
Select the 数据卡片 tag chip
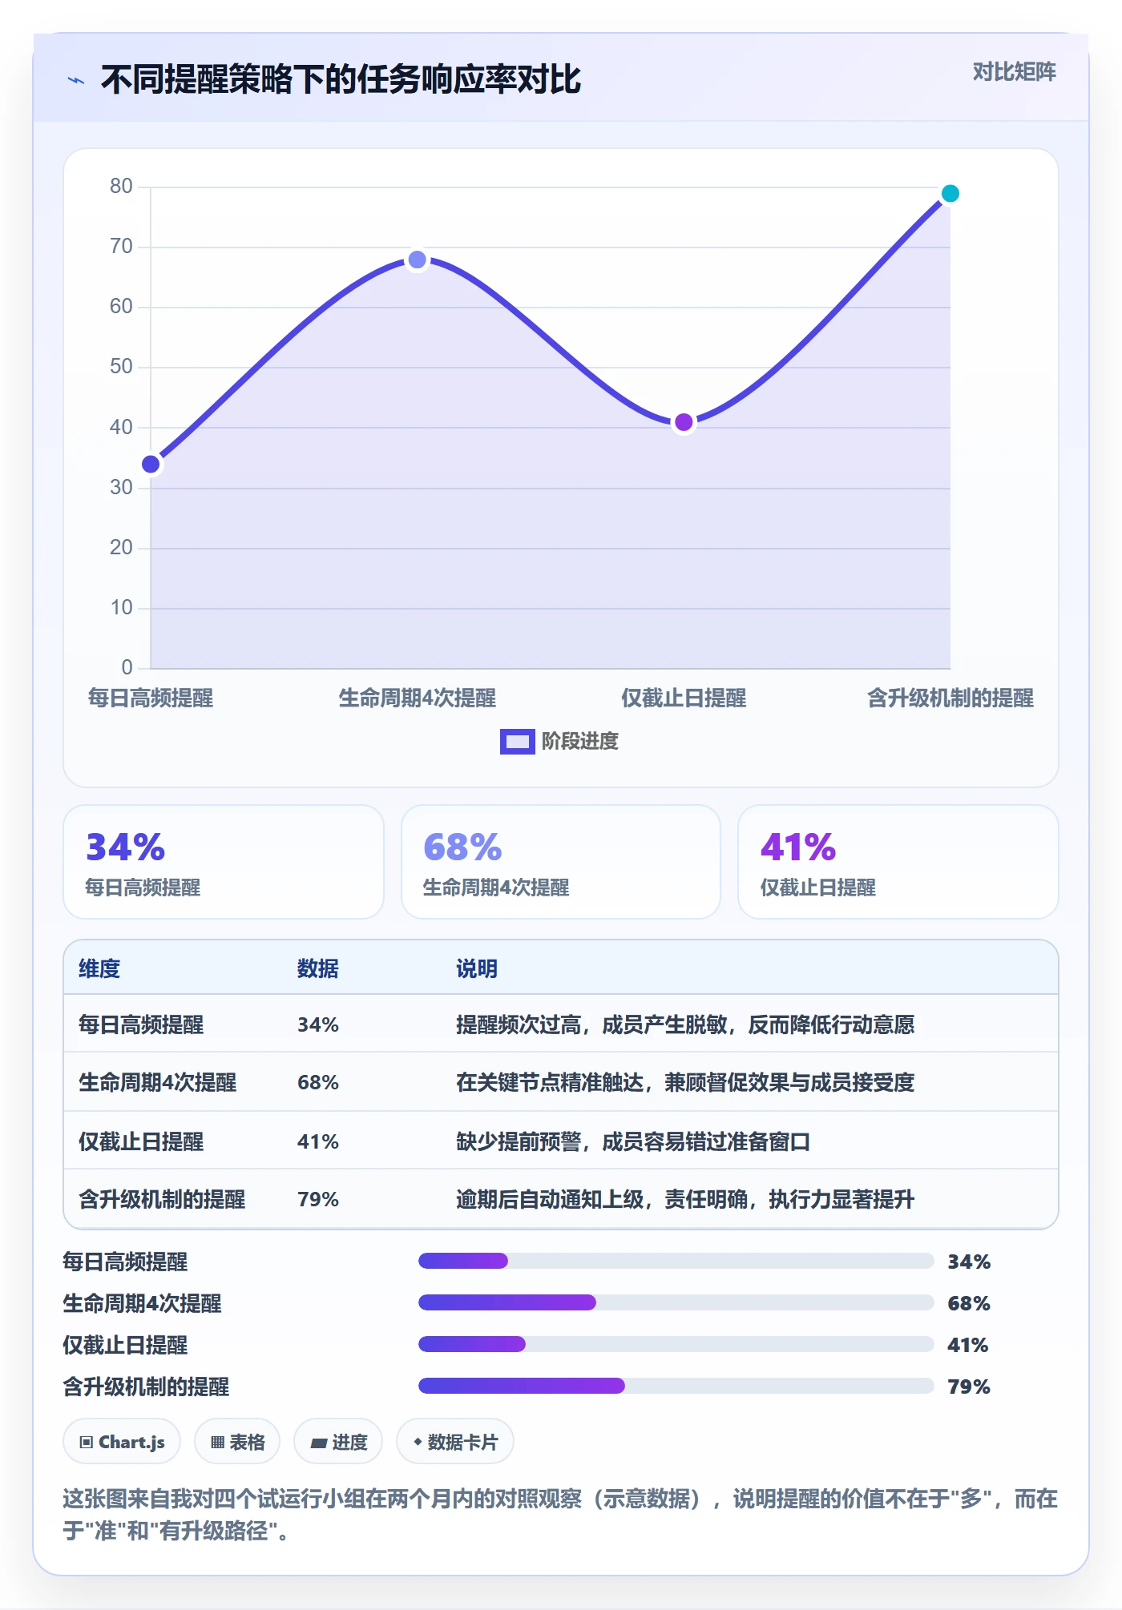(x=455, y=1442)
